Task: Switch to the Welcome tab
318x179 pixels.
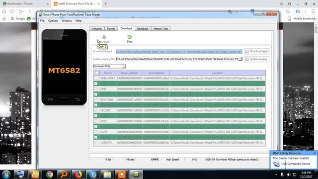Action: tap(96, 29)
